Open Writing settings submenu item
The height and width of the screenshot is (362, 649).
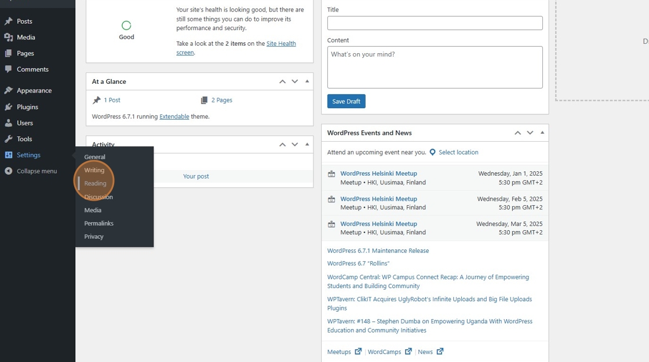(x=94, y=170)
